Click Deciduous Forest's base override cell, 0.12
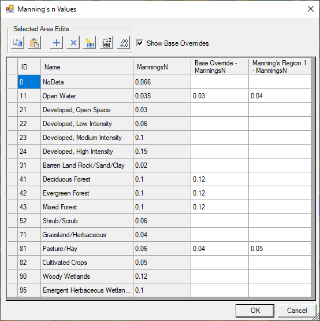 pos(219,179)
